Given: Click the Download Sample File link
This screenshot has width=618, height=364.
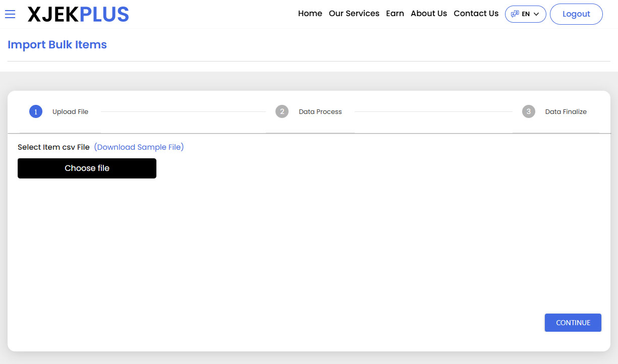Looking at the screenshot, I should click(139, 147).
